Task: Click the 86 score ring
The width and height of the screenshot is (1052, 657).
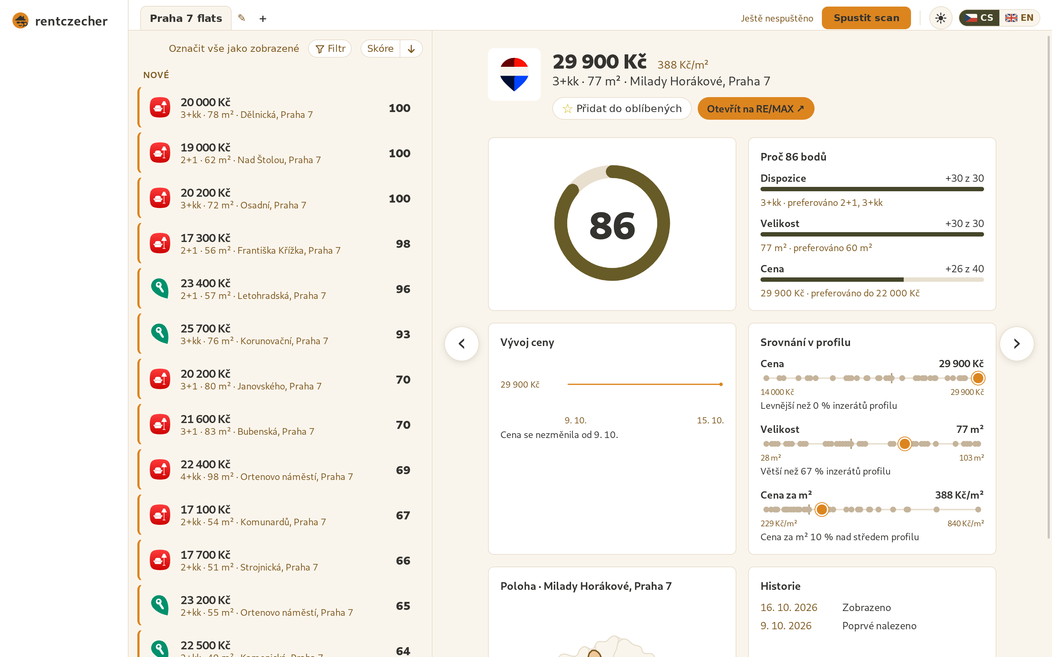Action: [x=612, y=223]
